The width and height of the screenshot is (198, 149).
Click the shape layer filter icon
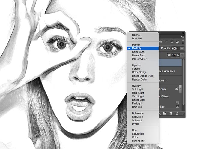[x=172, y=42]
